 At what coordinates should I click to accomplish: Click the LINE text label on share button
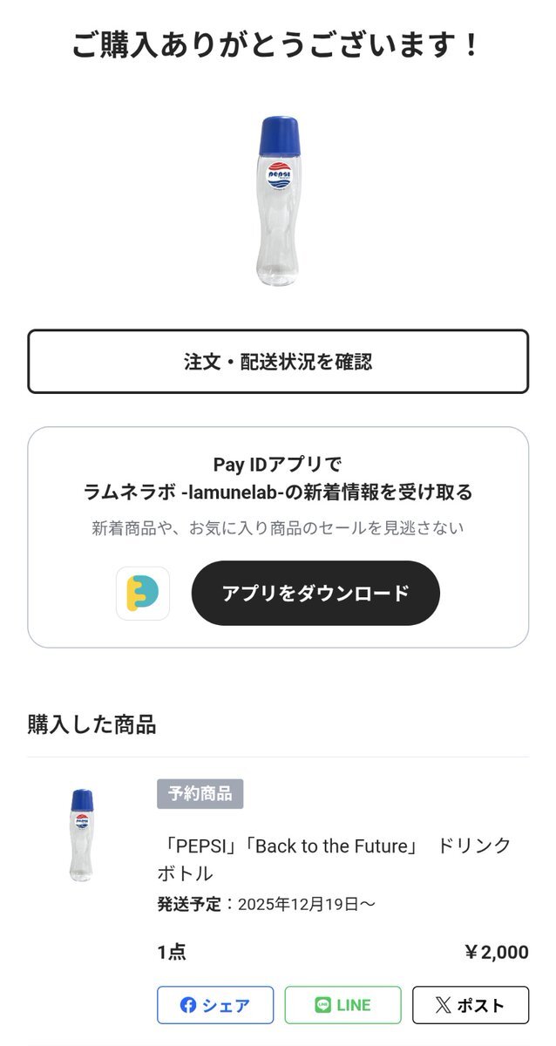coord(354,1005)
